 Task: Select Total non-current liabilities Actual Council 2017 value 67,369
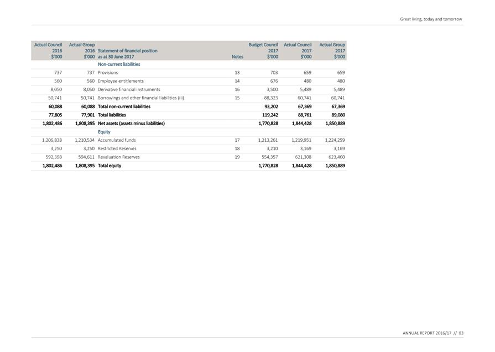(x=305, y=106)
